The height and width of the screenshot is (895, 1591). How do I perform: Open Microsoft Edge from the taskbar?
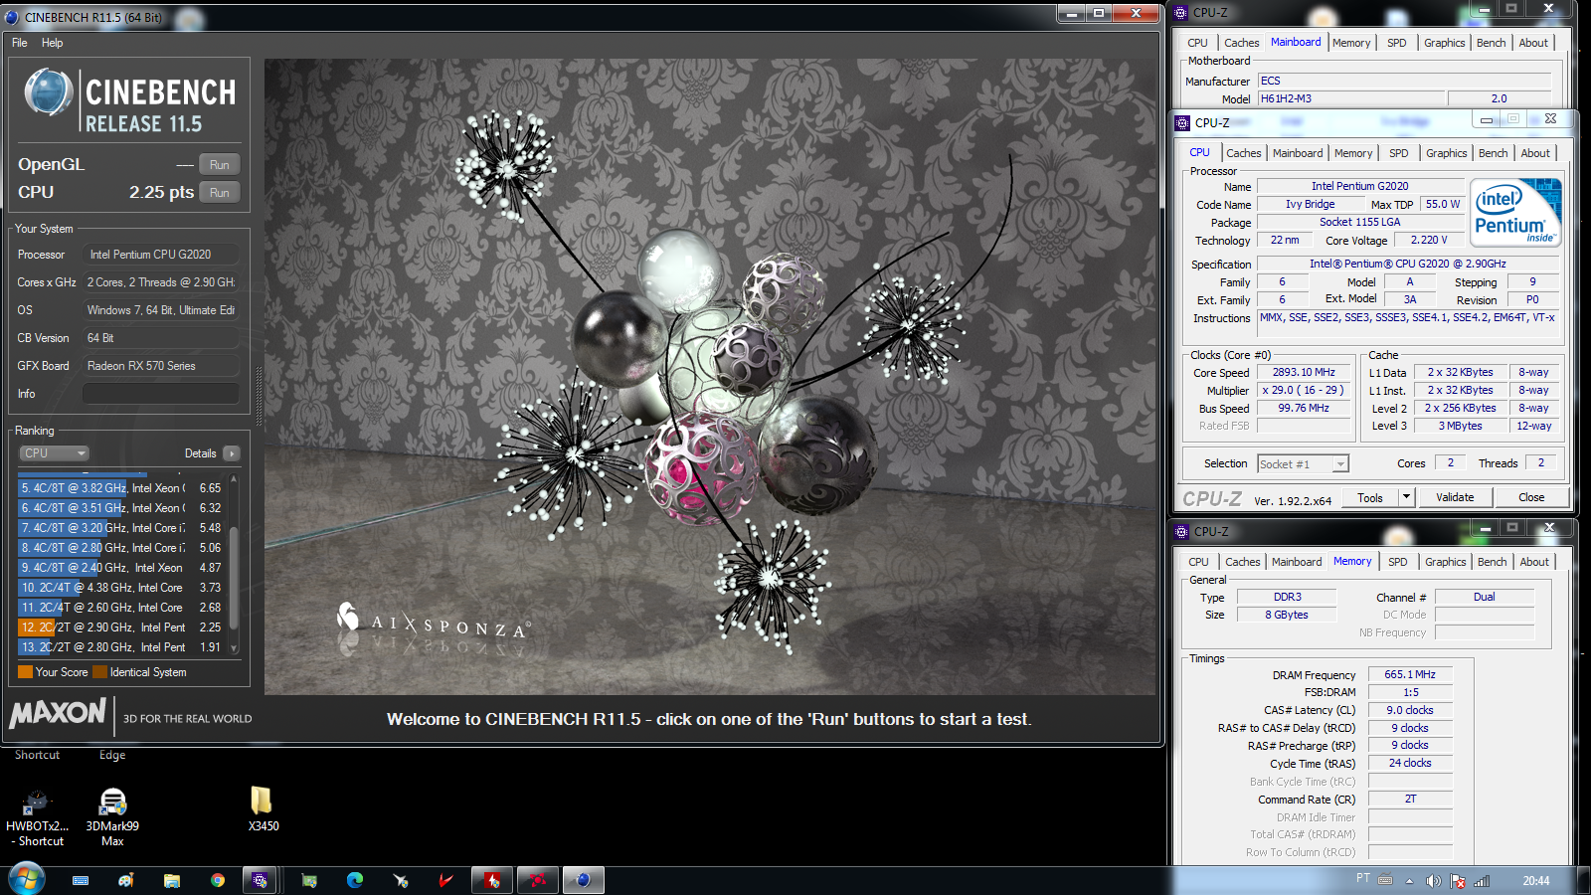(355, 880)
